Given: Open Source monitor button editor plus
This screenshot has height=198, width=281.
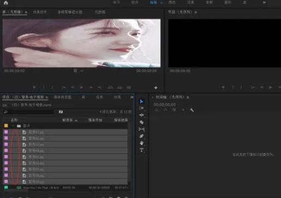Looking at the screenshot, I should [x=156, y=88].
